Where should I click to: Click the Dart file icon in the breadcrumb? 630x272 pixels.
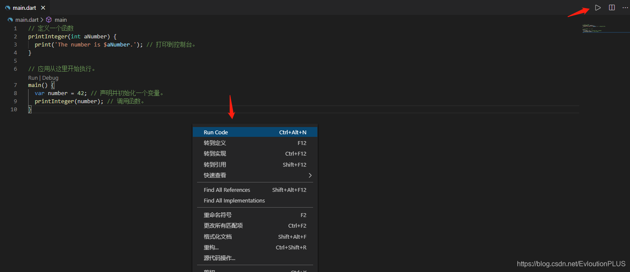click(x=9, y=20)
